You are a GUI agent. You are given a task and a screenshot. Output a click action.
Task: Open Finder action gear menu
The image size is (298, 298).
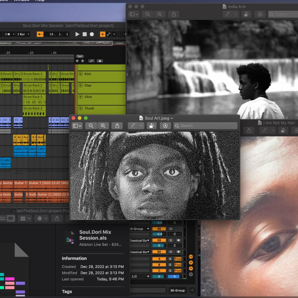coord(41,218)
